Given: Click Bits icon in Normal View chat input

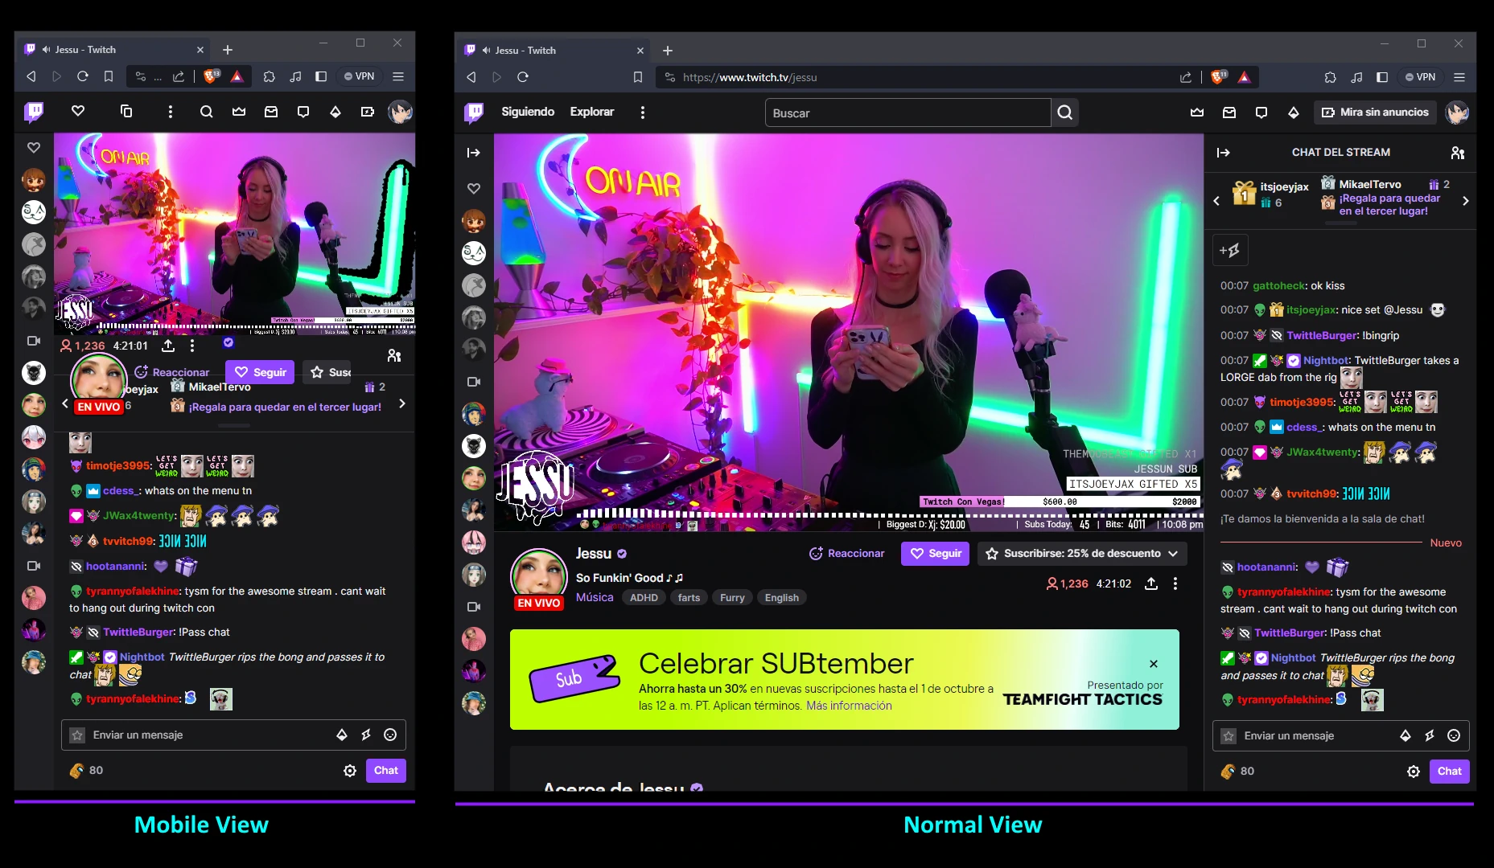Looking at the screenshot, I should pos(1406,735).
